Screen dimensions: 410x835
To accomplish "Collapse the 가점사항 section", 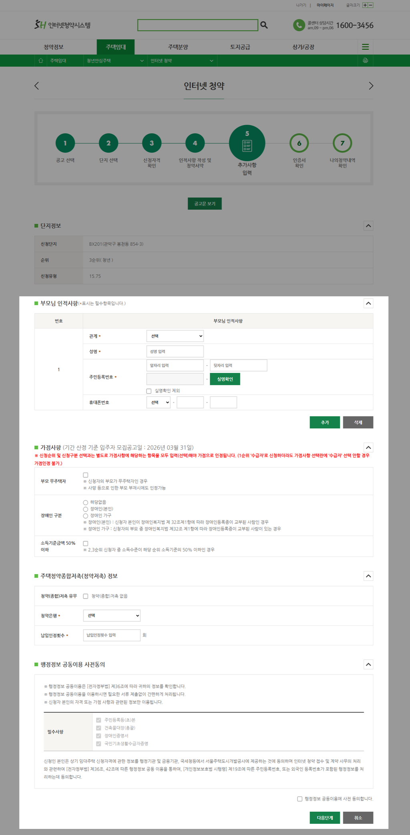I will point(368,447).
